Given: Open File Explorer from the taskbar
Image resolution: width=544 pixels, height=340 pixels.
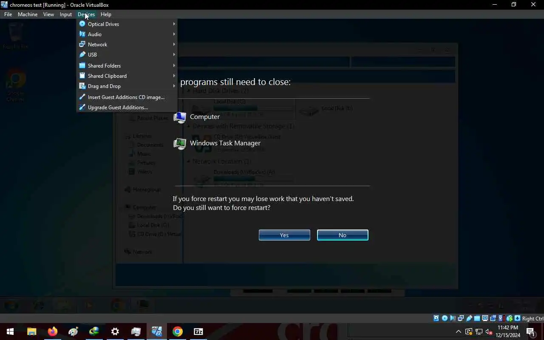Looking at the screenshot, I should point(31,331).
